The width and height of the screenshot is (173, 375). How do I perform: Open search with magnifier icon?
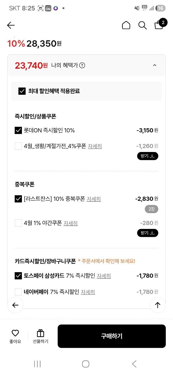(143, 25)
